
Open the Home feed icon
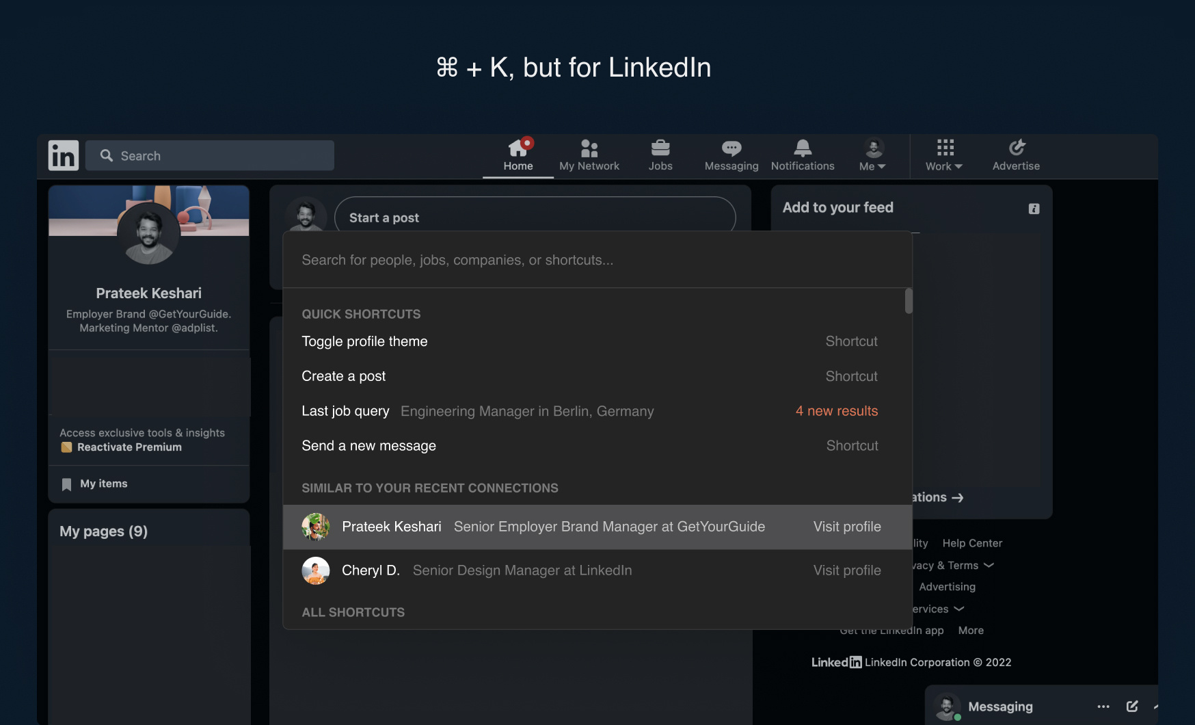[x=518, y=147]
